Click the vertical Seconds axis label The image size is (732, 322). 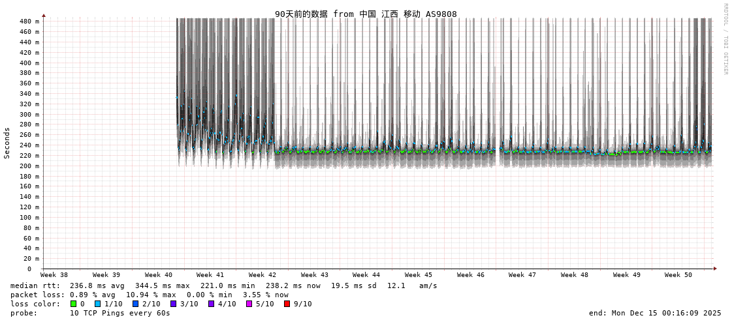(7, 143)
